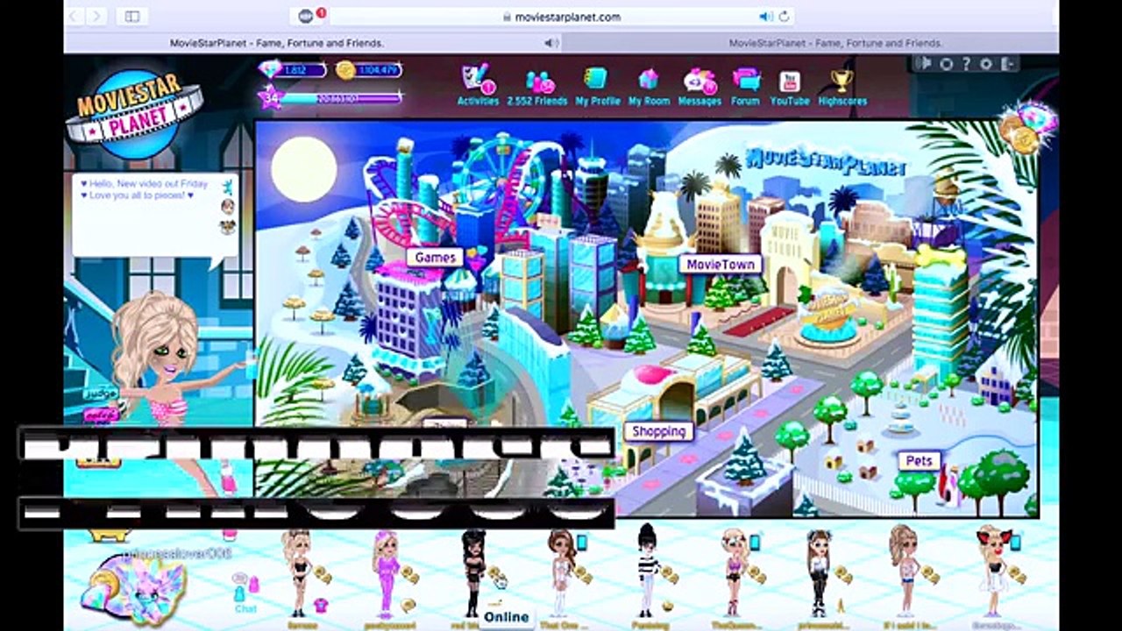Click the help question mark icon
1122x631 pixels.
tap(966, 64)
